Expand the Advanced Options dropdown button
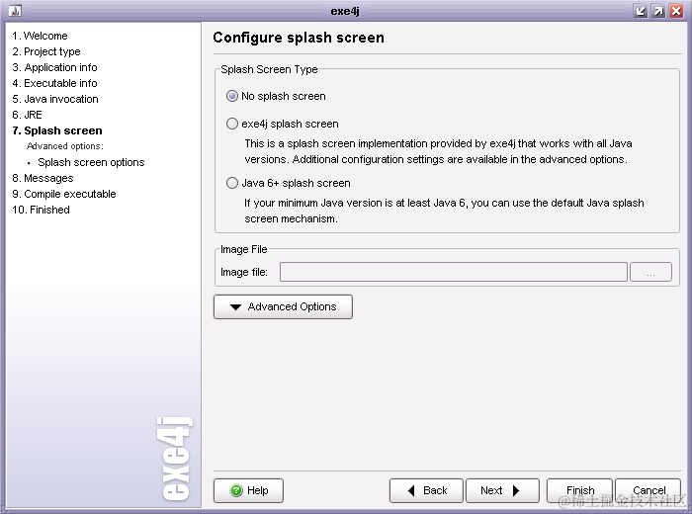The width and height of the screenshot is (692, 514). [x=283, y=306]
